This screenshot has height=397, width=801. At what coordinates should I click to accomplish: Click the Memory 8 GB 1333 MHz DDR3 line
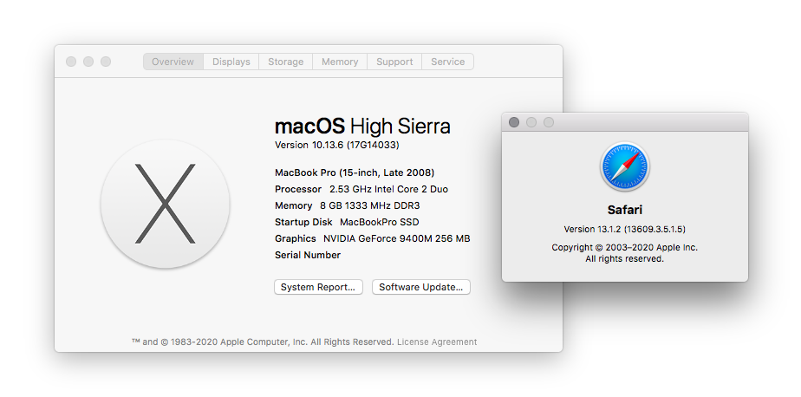pos(348,205)
